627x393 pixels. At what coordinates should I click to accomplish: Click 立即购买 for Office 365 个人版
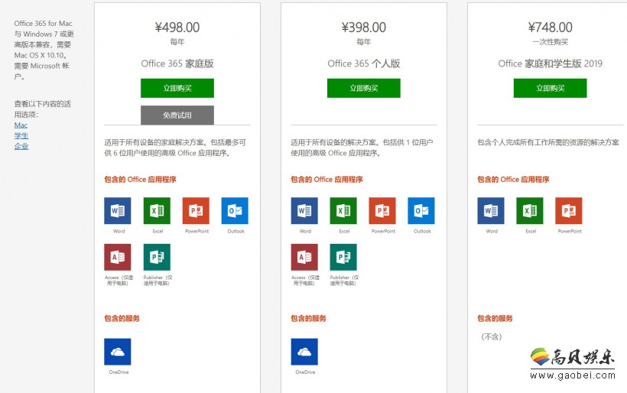tap(363, 88)
